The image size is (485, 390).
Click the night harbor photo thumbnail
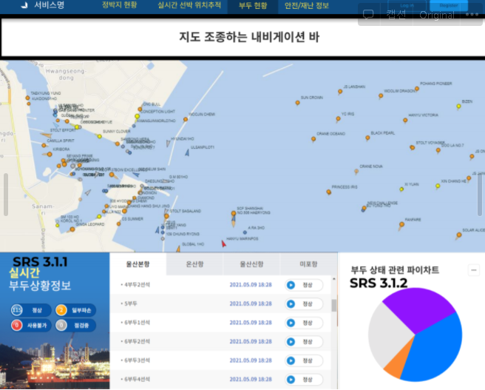coord(55,362)
